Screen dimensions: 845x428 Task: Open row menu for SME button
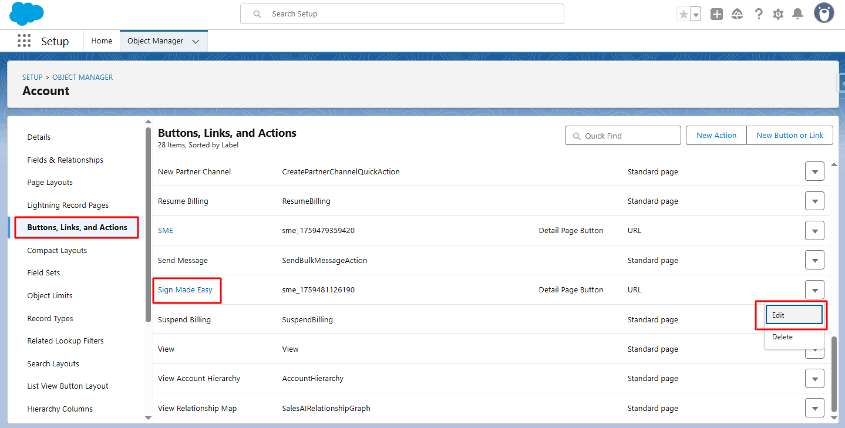point(814,231)
